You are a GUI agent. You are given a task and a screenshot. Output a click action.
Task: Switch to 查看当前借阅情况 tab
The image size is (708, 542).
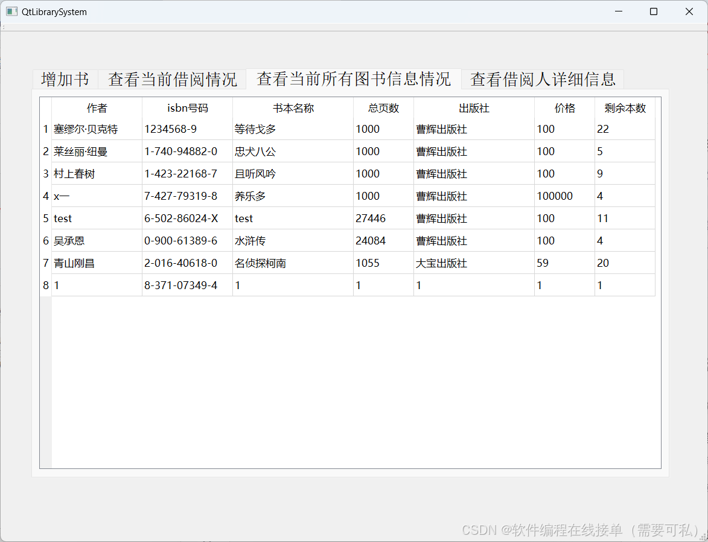(x=172, y=80)
